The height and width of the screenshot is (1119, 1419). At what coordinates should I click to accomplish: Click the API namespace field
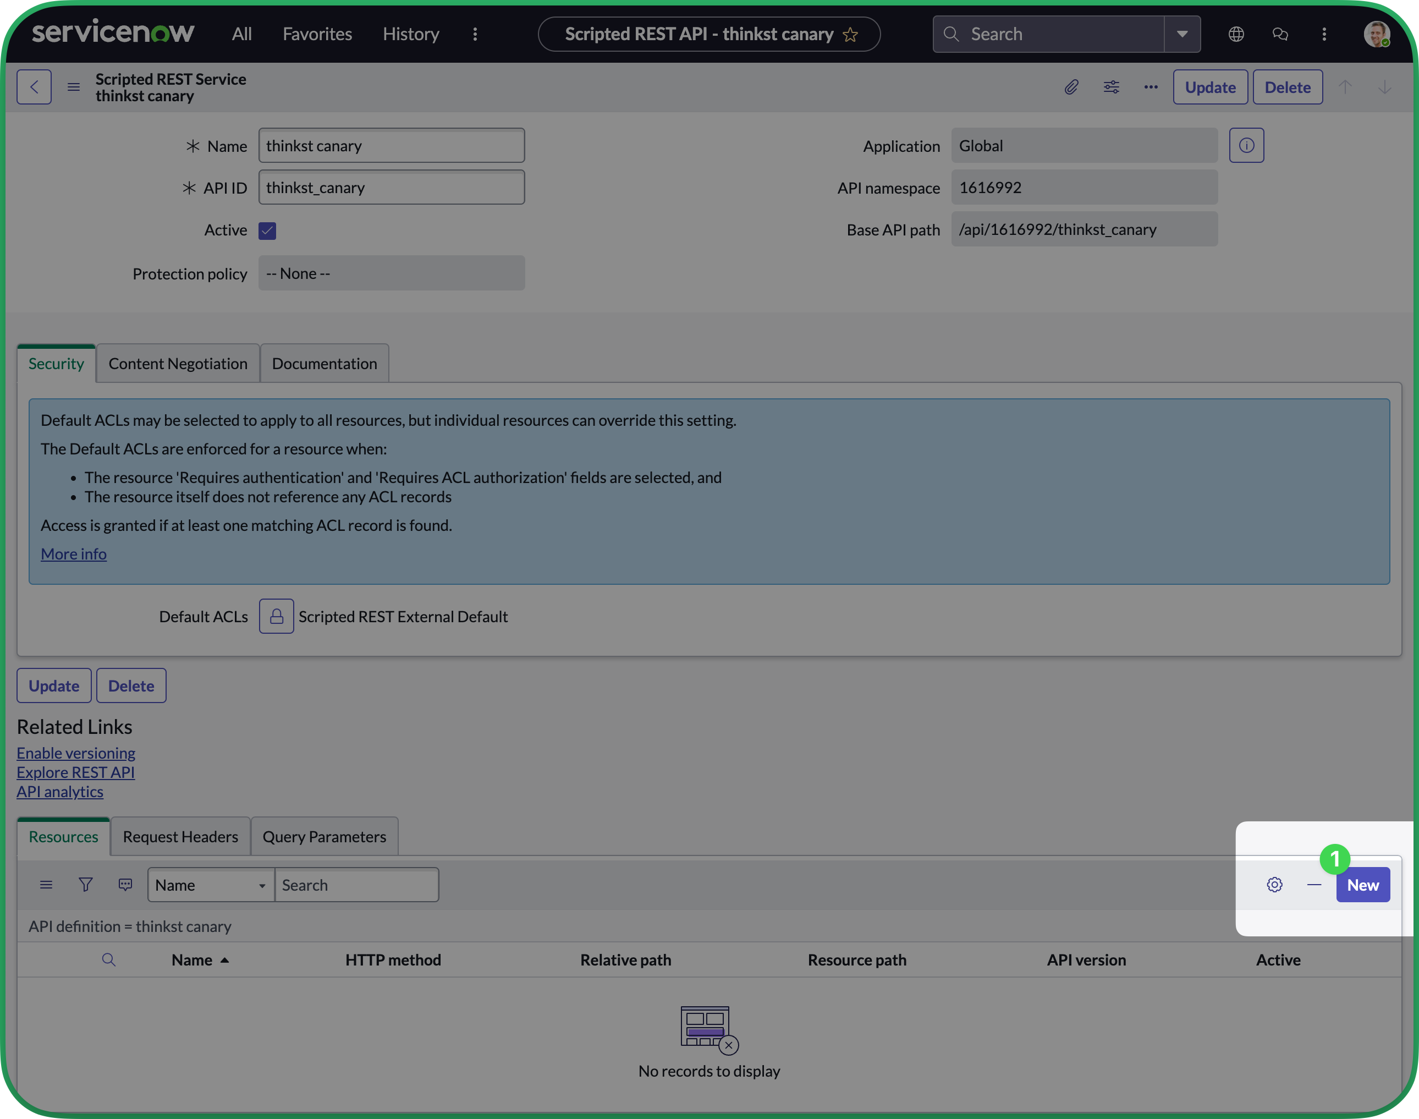point(1085,188)
